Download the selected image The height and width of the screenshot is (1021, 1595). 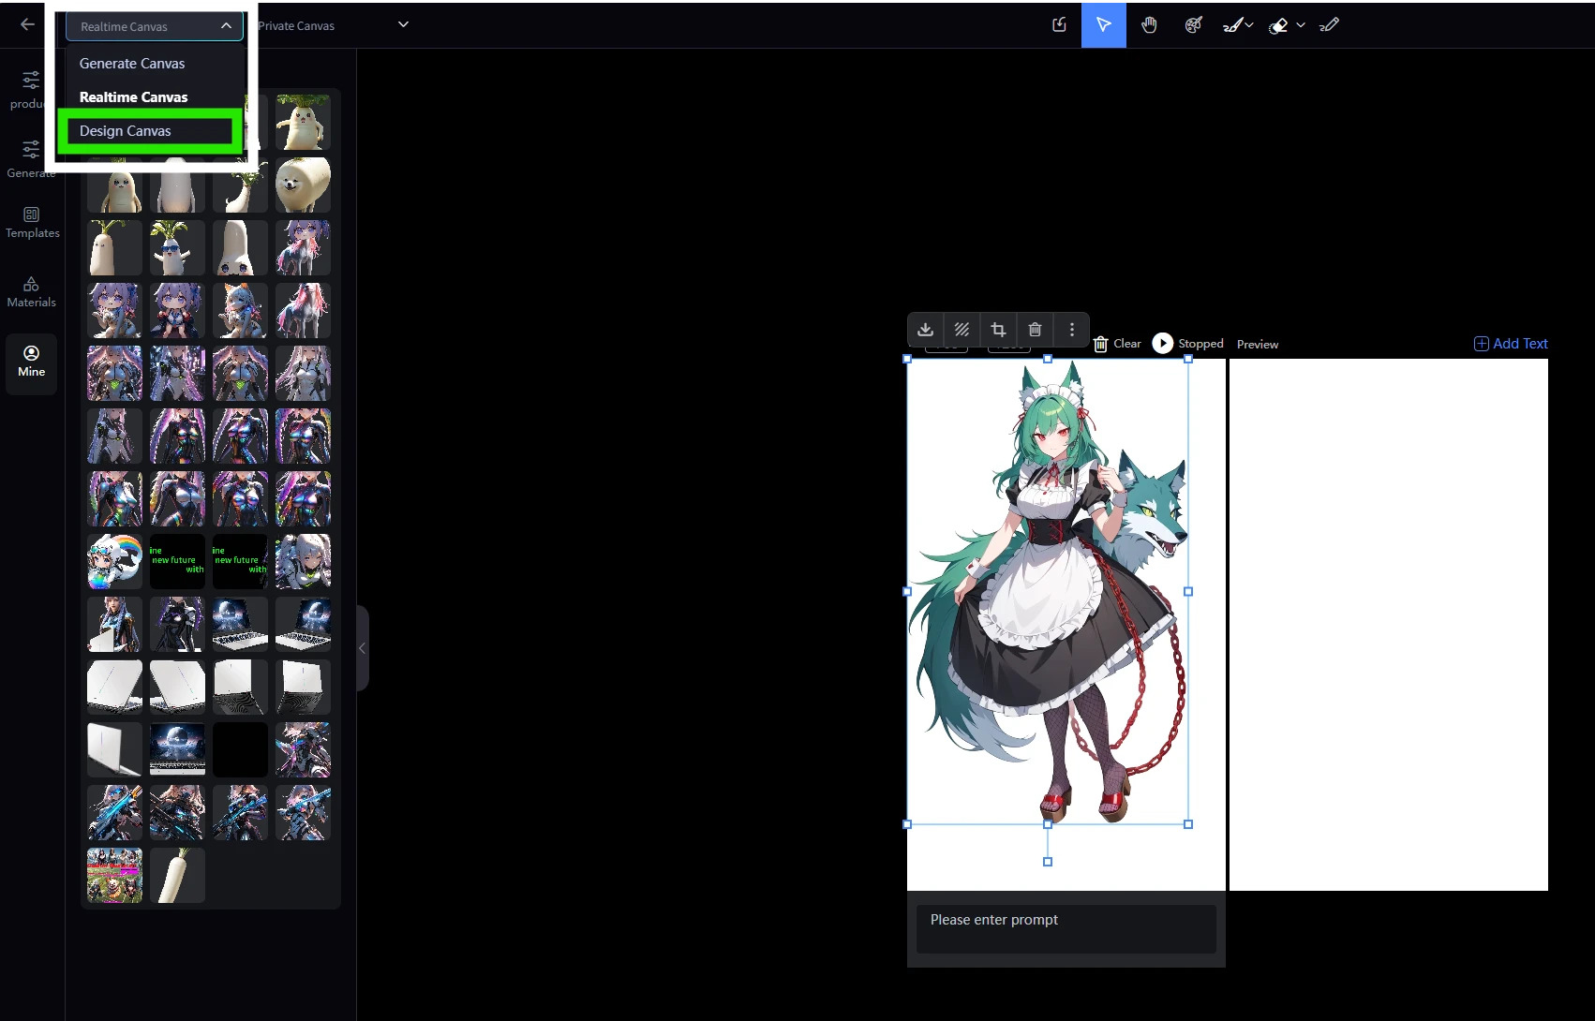point(925,330)
